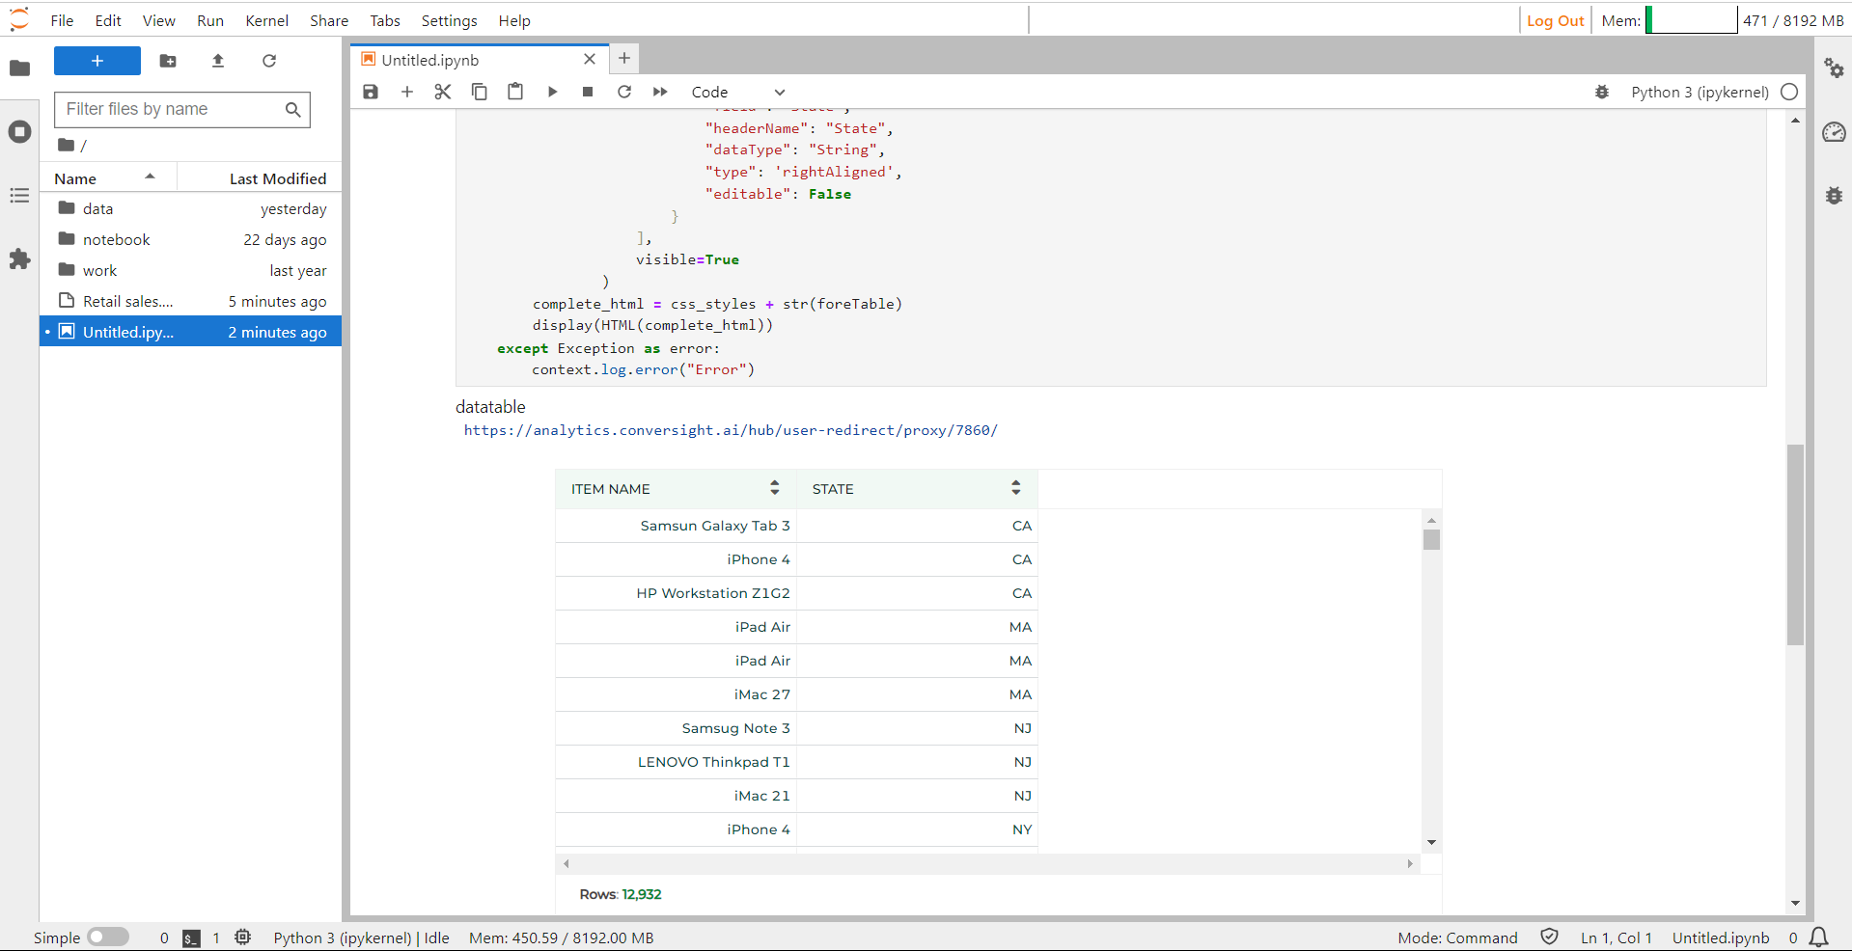Restart the kernel

[x=624, y=92]
